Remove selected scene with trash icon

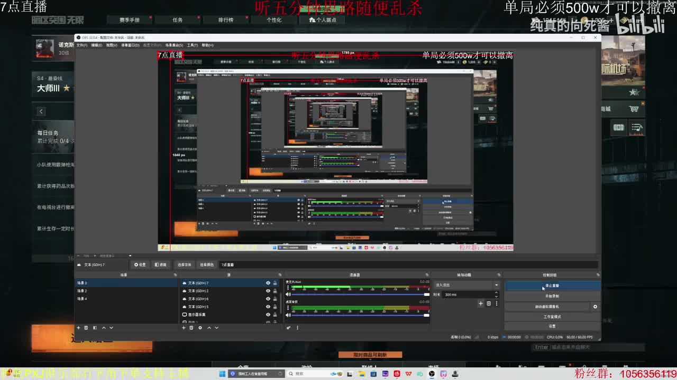click(86, 328)
